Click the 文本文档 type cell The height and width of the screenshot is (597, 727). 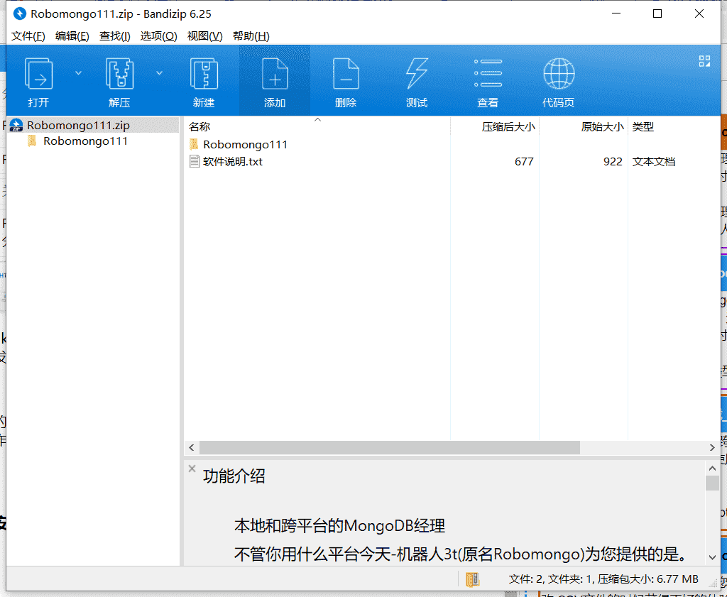(x=654, y=162)
